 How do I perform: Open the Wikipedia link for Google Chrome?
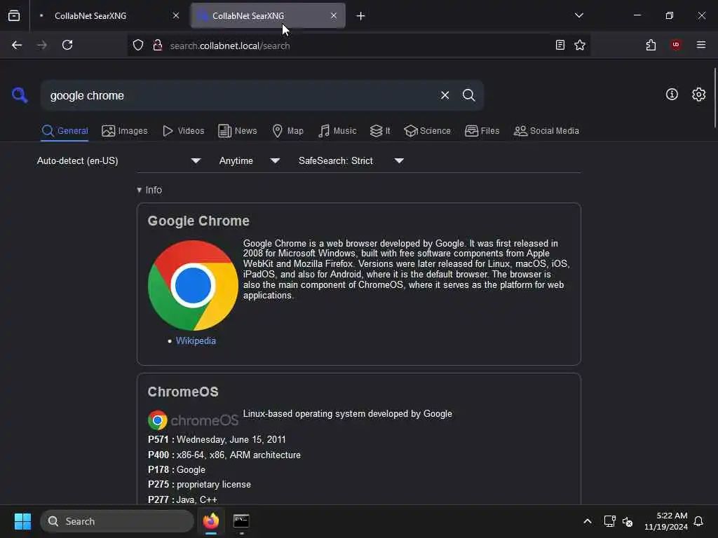196,341
